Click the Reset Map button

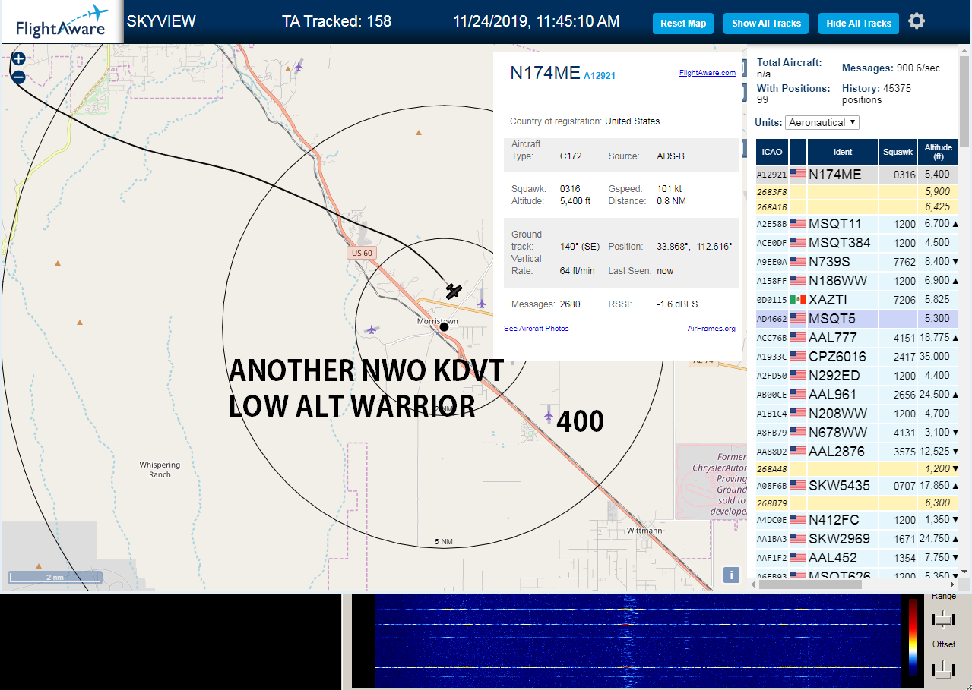683,24
